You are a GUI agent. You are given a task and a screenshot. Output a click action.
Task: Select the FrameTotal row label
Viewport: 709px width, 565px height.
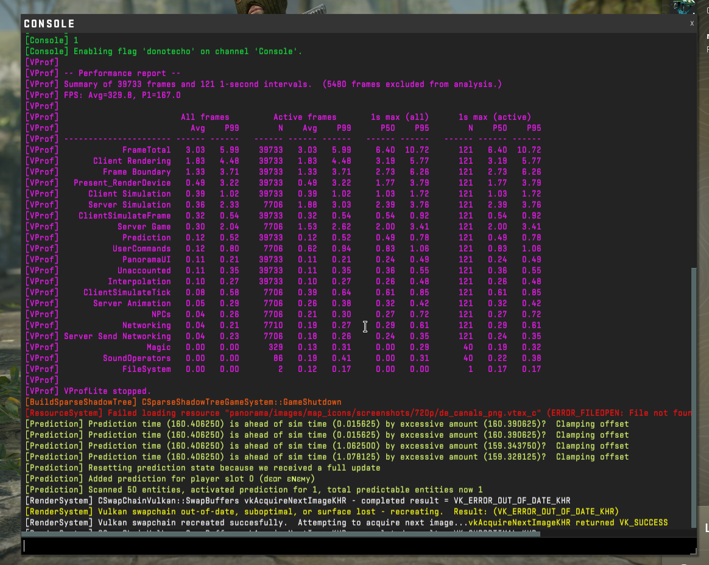147,150
